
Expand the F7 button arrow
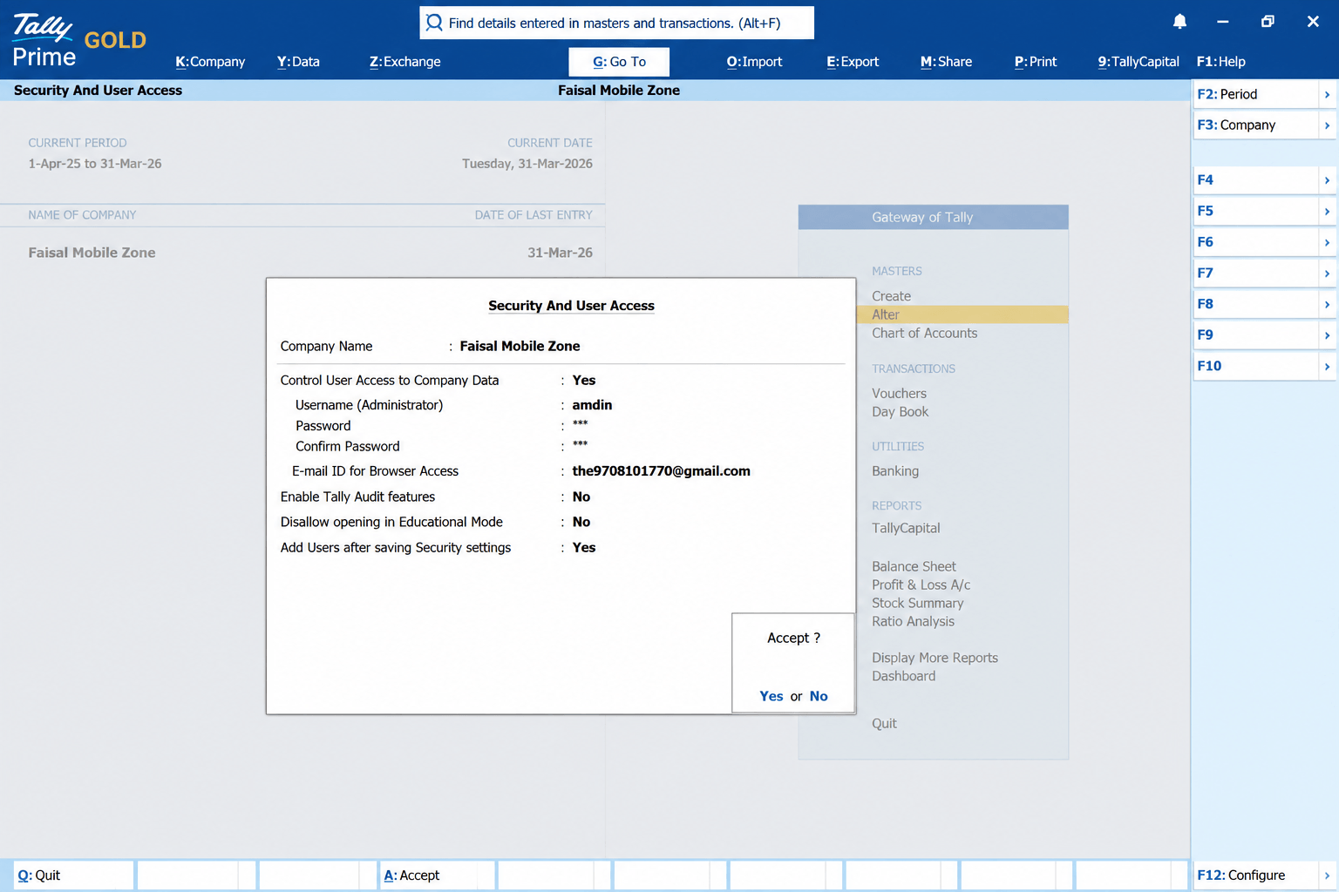pos(1327,274)
